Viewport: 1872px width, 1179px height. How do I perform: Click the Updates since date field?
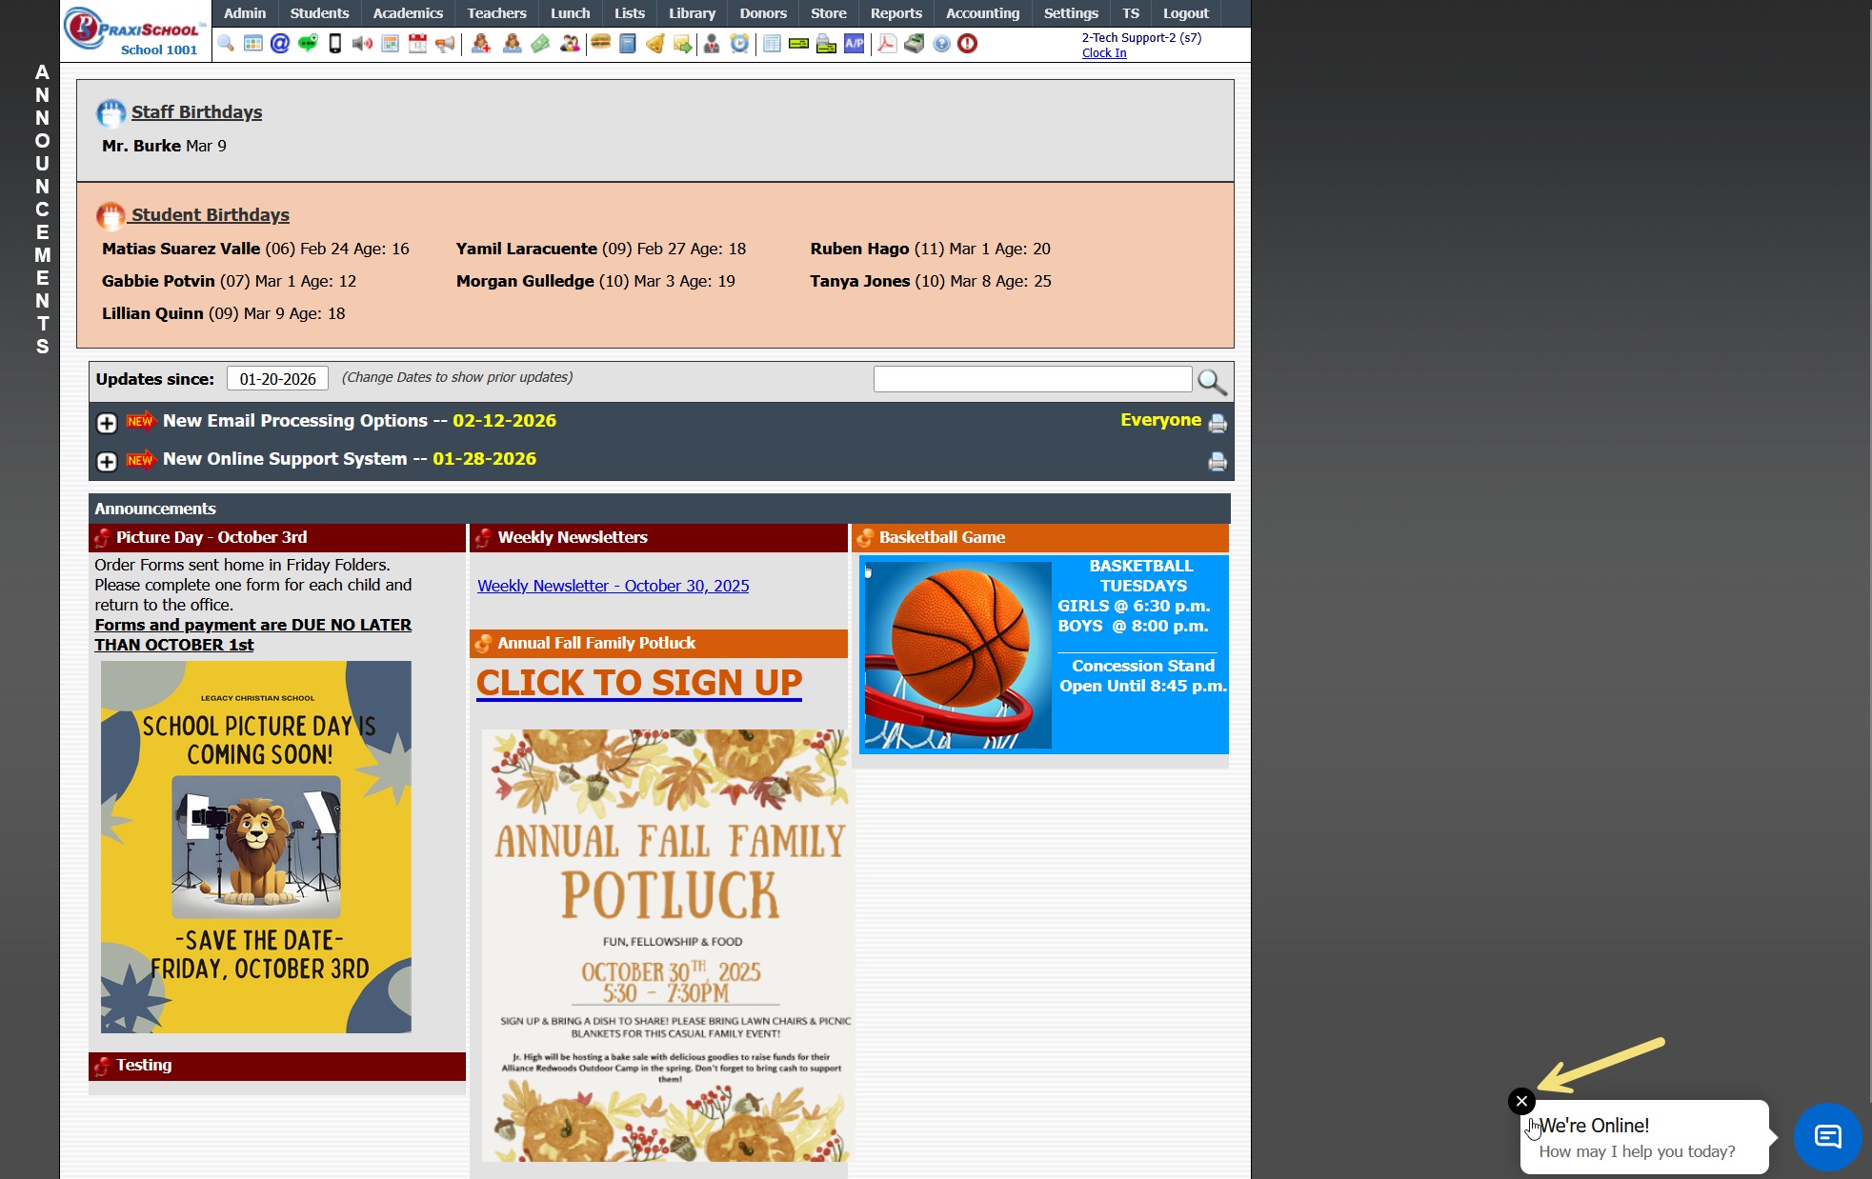(x=277, y=379)
